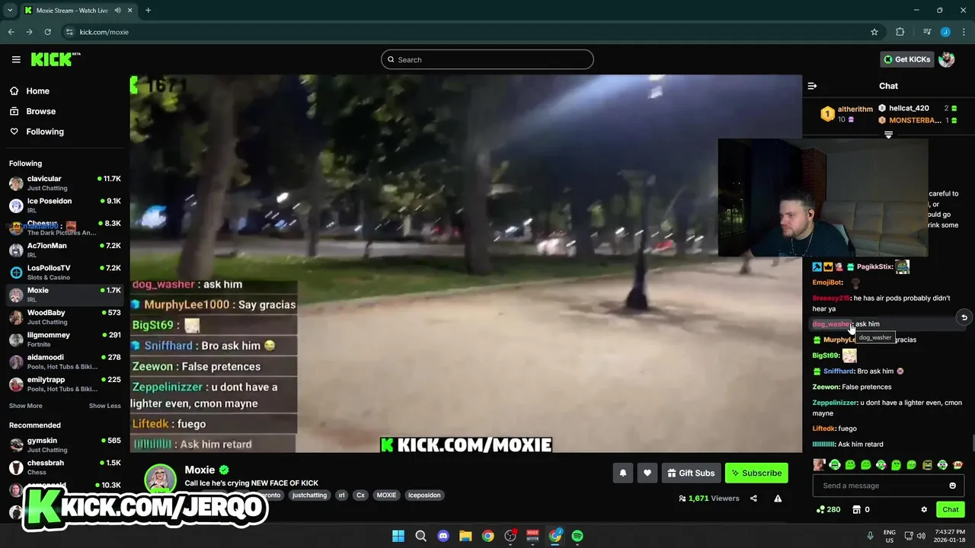Open the emilytrapp channel
Viewport: 975px width, 548px height.
point(65,384)
